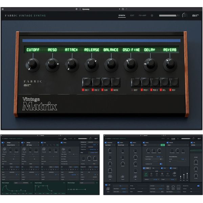Open oscillator 1 Sweeps category dropdown in EDIT window
This screenshot has width=203, height=203.
[13, 143]
